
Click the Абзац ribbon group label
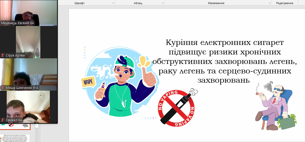tap(138, 3)
